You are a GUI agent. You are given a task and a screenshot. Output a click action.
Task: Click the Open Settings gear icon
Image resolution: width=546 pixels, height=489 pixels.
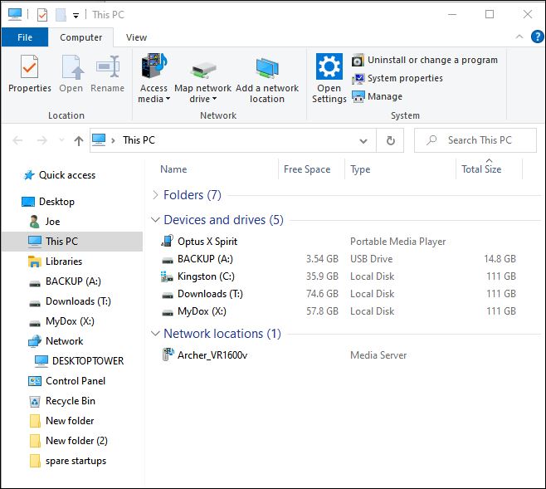click(329, 66)
